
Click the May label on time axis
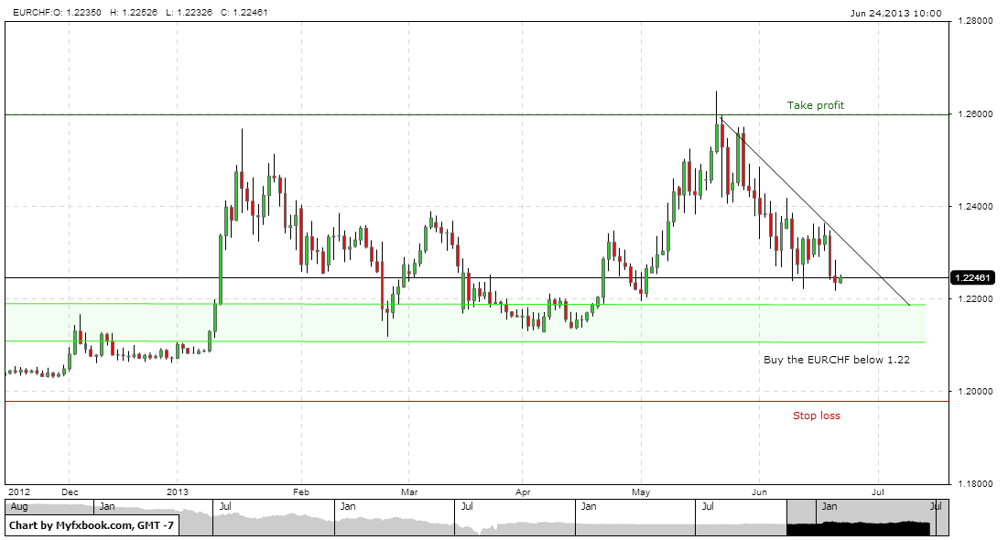click(641, 492)
